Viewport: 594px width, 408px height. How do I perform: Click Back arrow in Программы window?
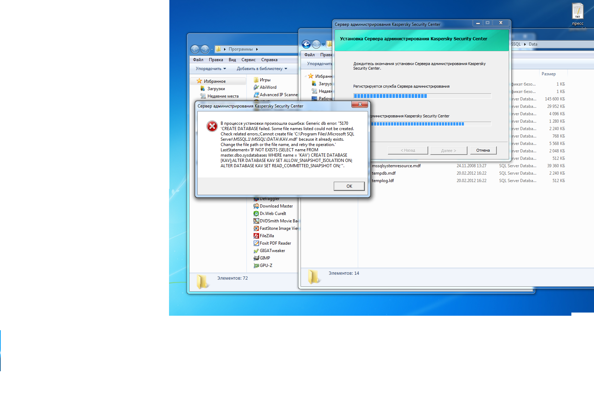(x=195, y=49)
